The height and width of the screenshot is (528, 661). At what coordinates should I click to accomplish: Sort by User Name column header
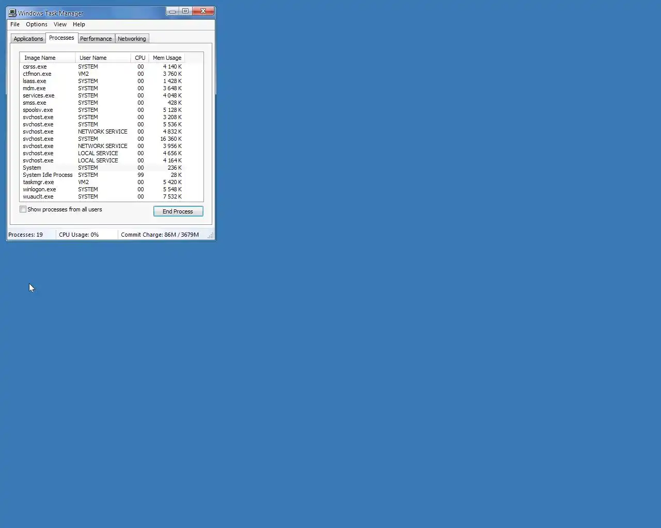[103, 58]
